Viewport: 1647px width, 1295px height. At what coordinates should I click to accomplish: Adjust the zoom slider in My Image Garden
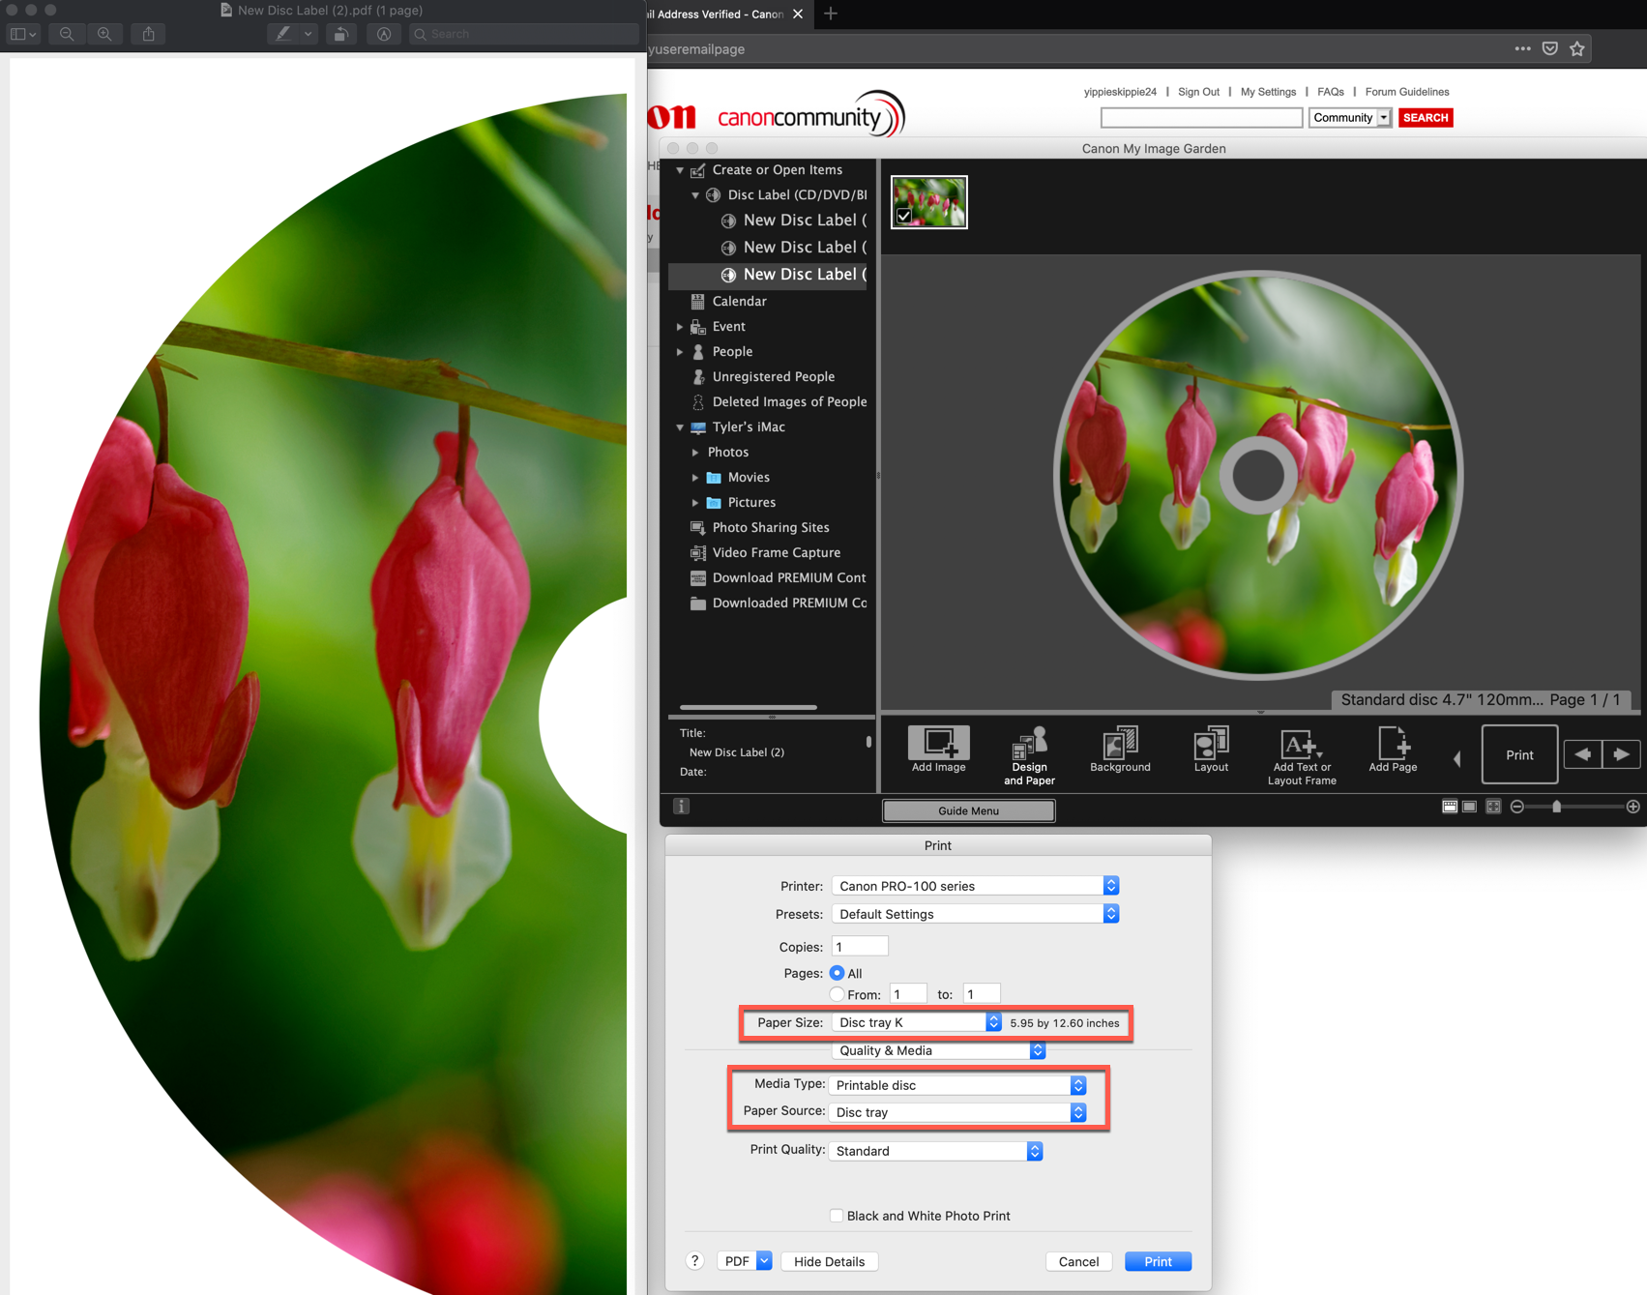1557,806
